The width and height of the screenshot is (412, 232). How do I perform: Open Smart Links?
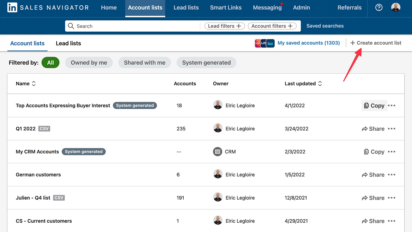point(226,8)
